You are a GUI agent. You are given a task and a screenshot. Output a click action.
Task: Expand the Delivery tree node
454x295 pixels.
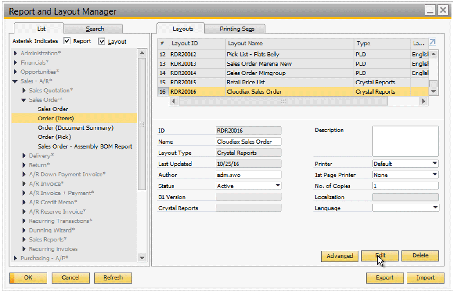(x=24, y=155)
